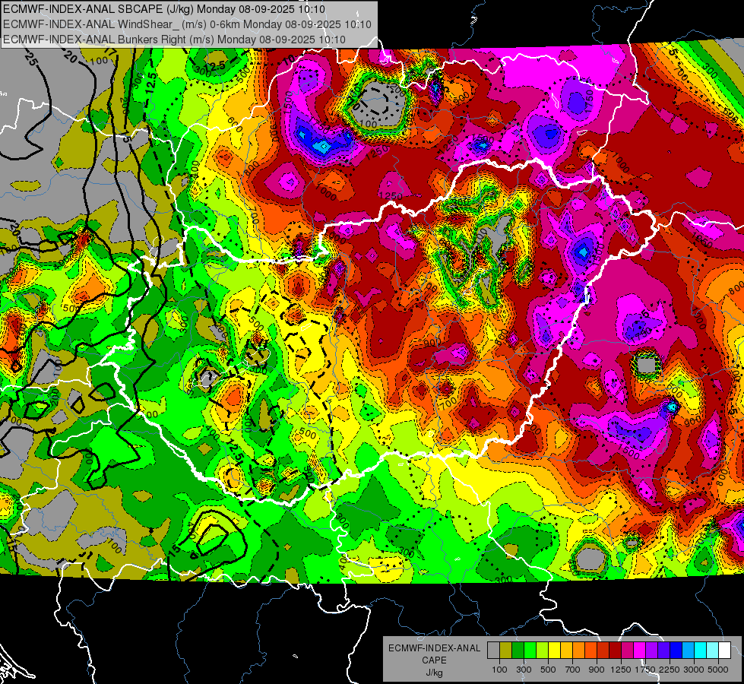Click the white swatch ending the legend
The image size is (744, 684).
[725, 650]
